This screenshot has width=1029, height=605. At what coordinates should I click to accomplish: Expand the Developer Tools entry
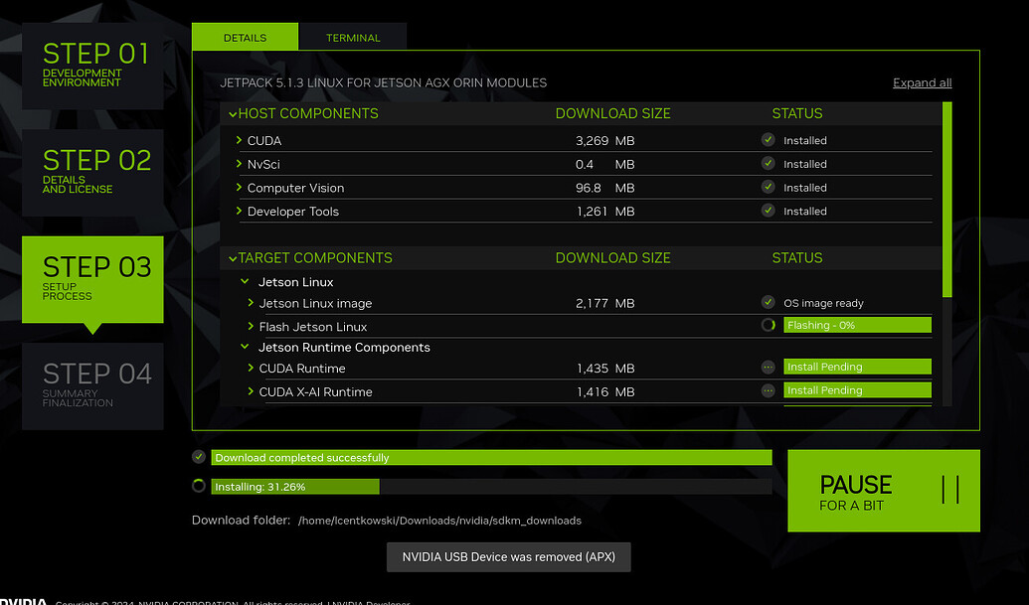coord(239,211)
